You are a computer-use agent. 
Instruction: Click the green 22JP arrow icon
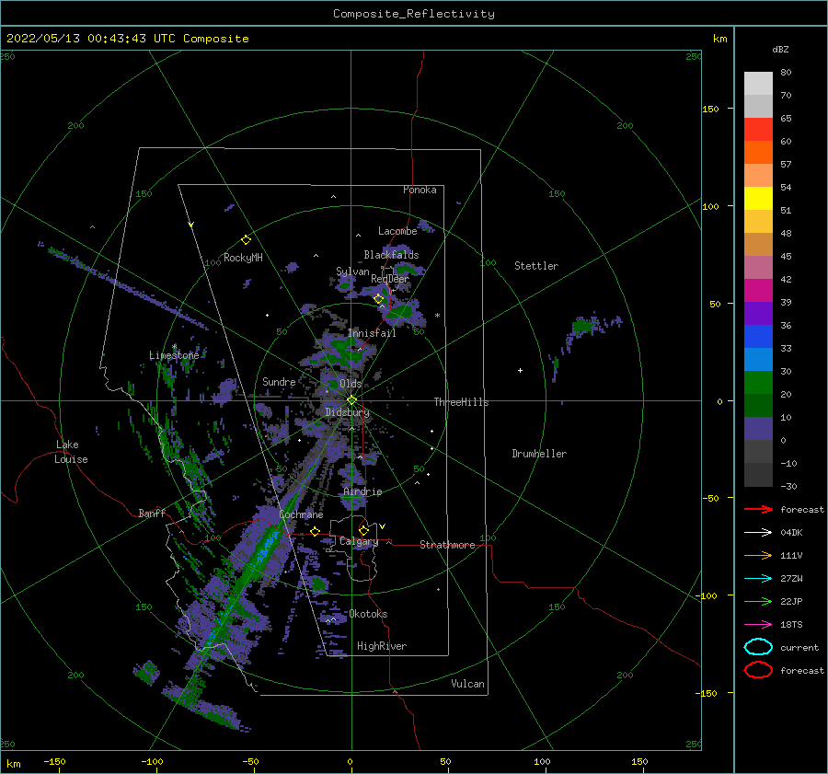758,601
